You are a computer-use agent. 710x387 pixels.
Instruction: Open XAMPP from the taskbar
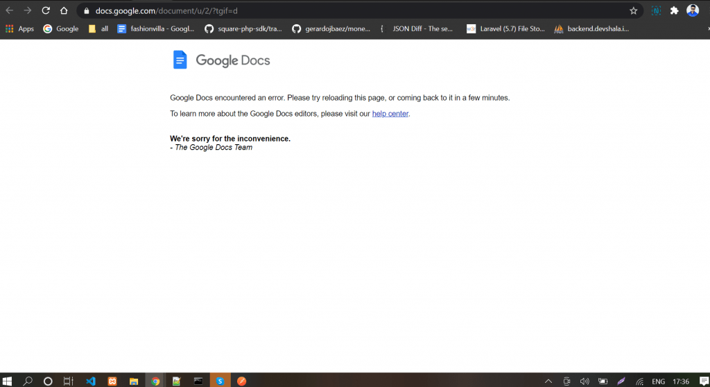(x=112, y=381)
